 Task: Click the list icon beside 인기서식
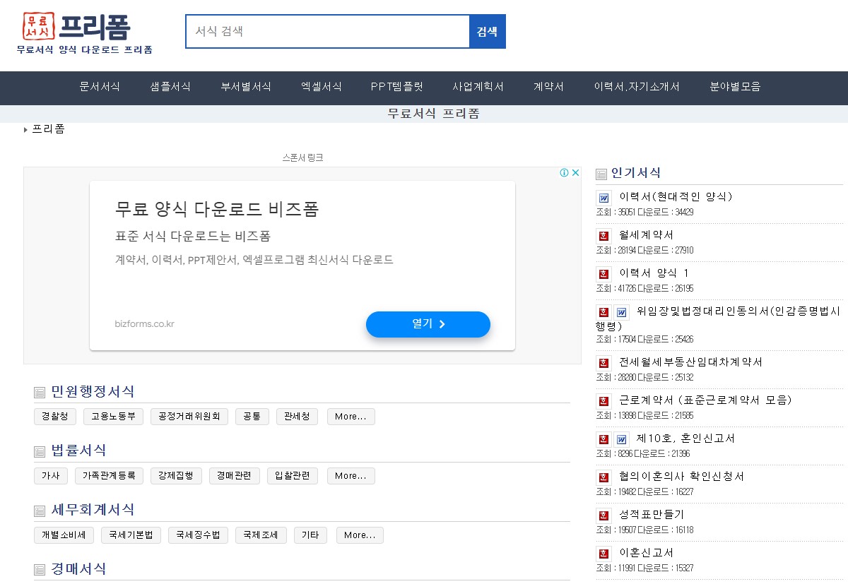point(601,174)
